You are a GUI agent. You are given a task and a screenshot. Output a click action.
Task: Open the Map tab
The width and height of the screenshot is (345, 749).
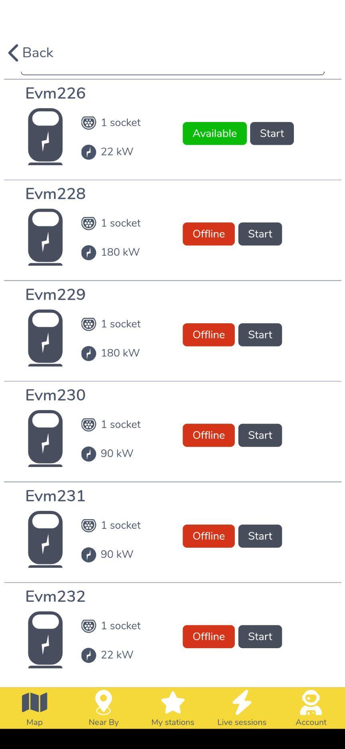tap(34, 708)
